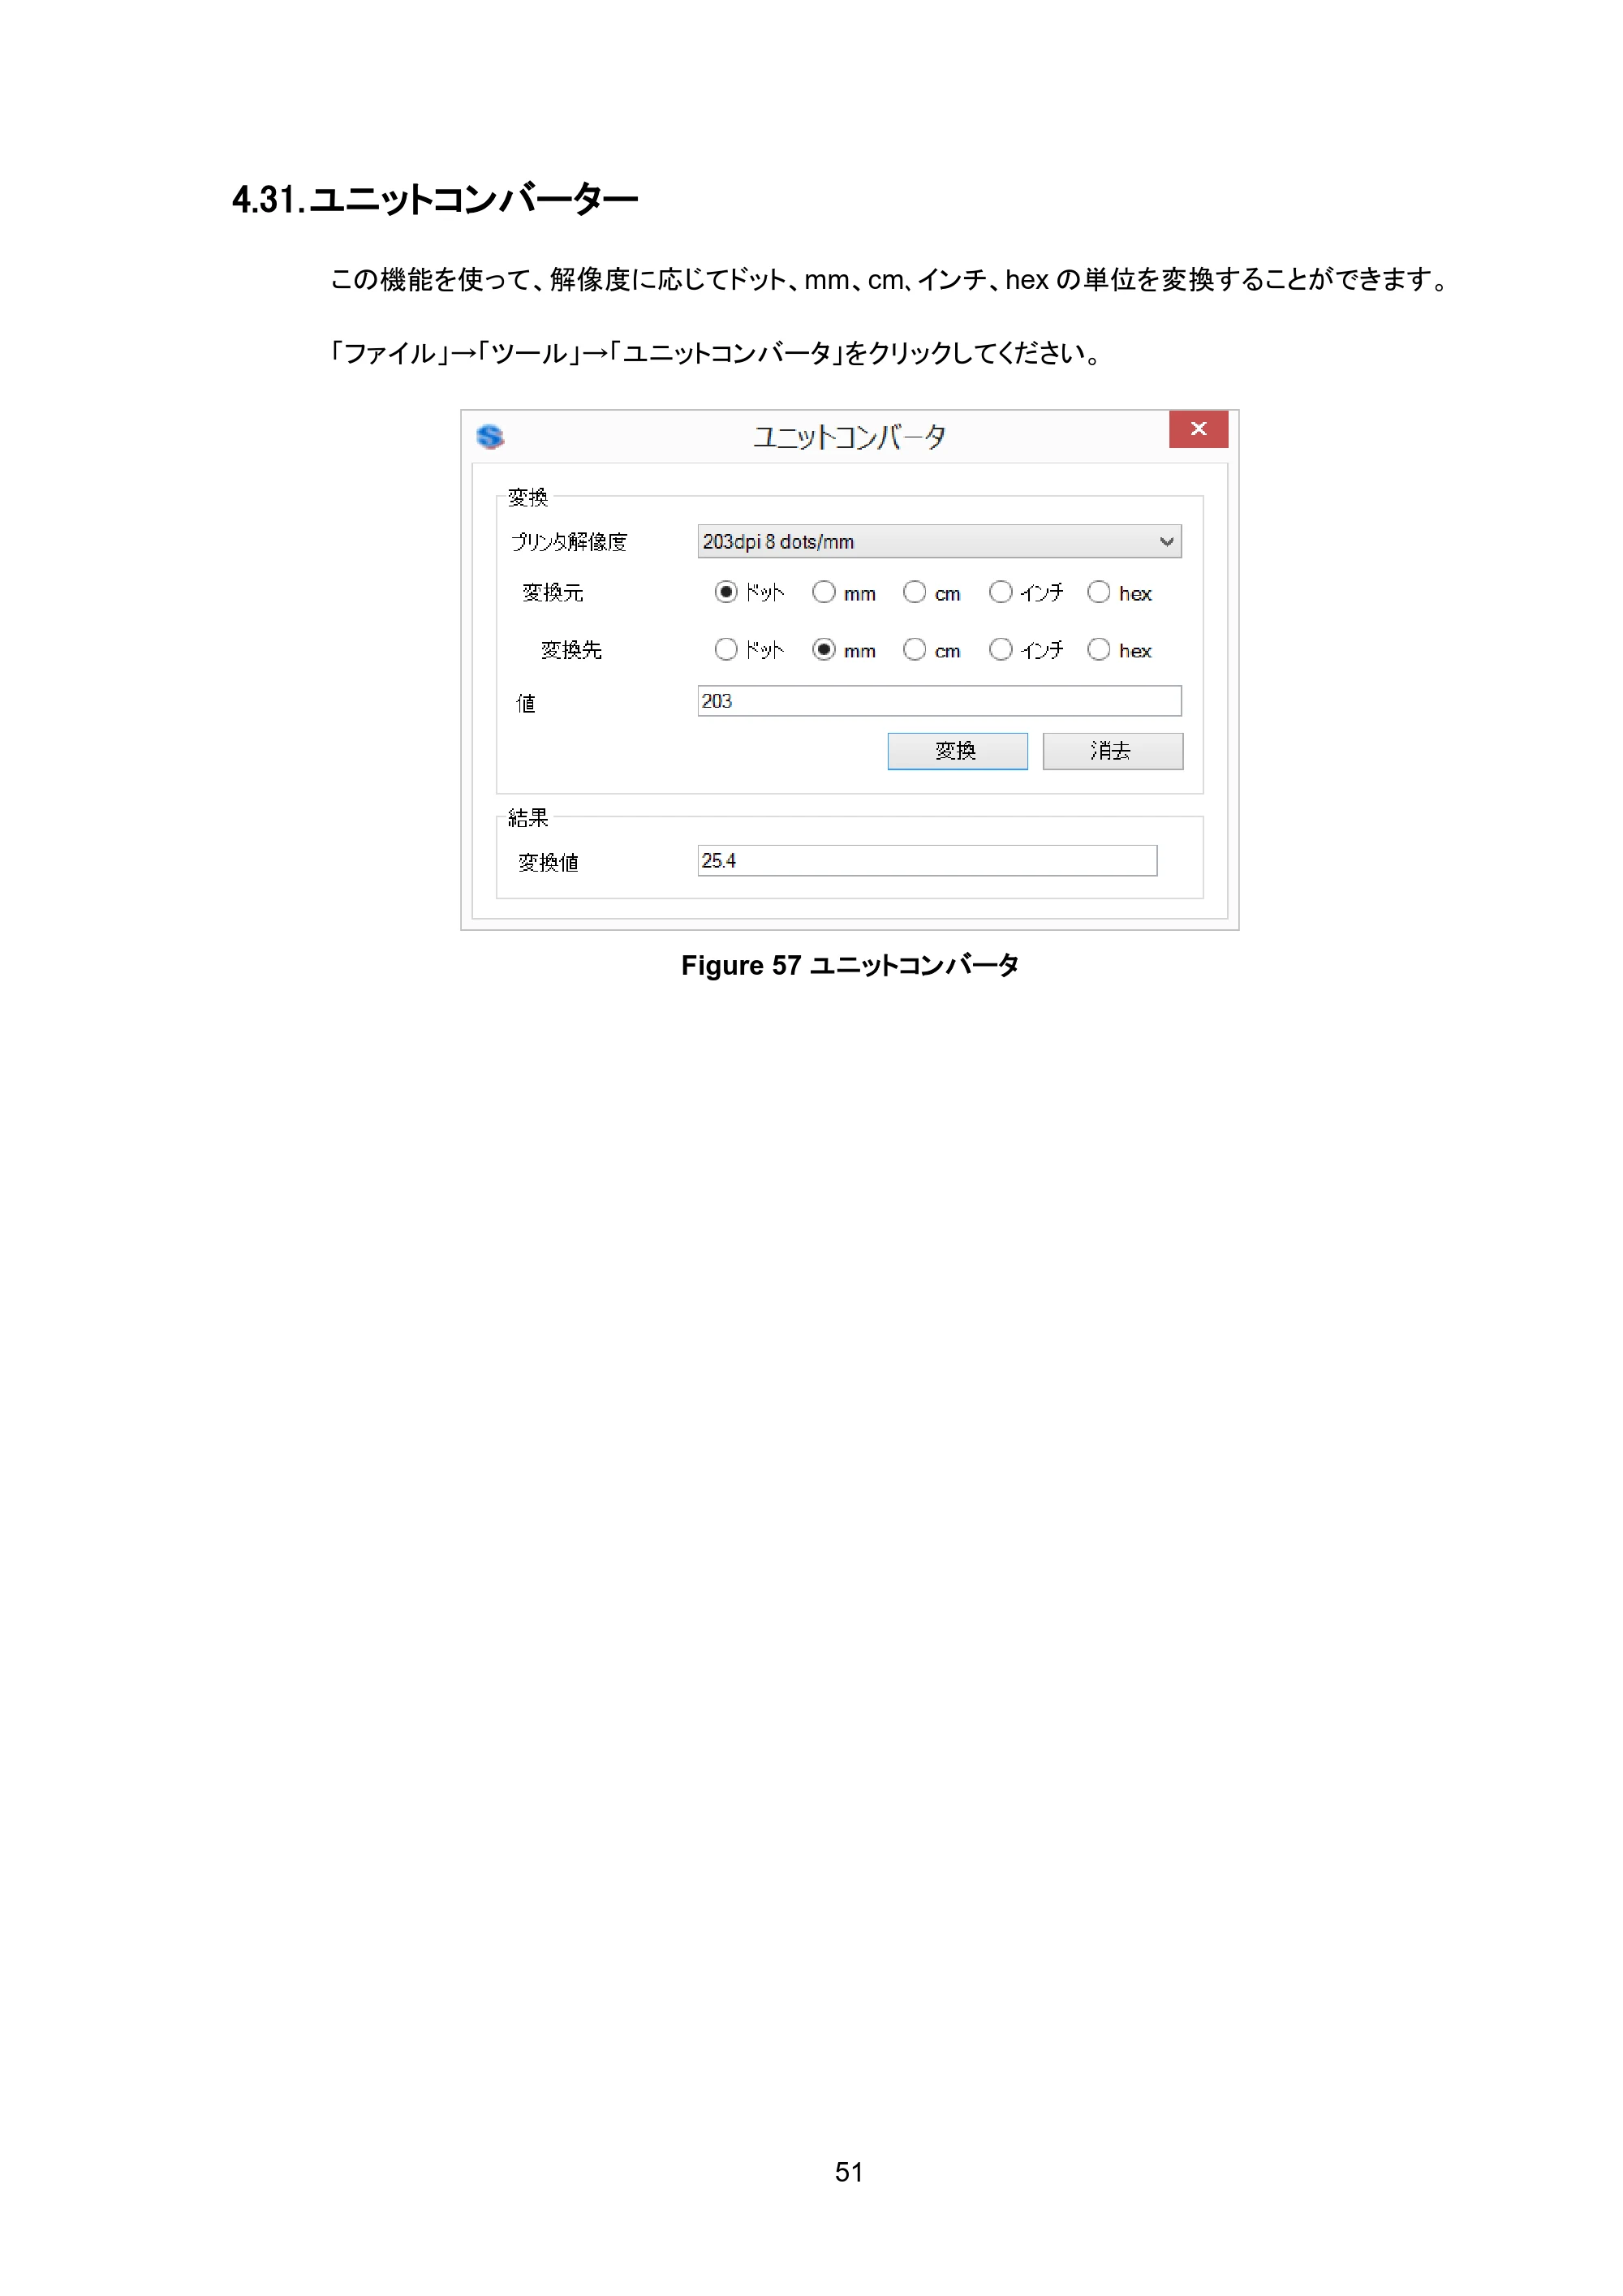Select インチ radio in 変換先 row
The width and height of the screenshot is (1623, 2296).
(1000, 649)
